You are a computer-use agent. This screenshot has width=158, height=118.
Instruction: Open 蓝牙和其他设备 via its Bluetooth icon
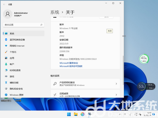pos(6,40)
